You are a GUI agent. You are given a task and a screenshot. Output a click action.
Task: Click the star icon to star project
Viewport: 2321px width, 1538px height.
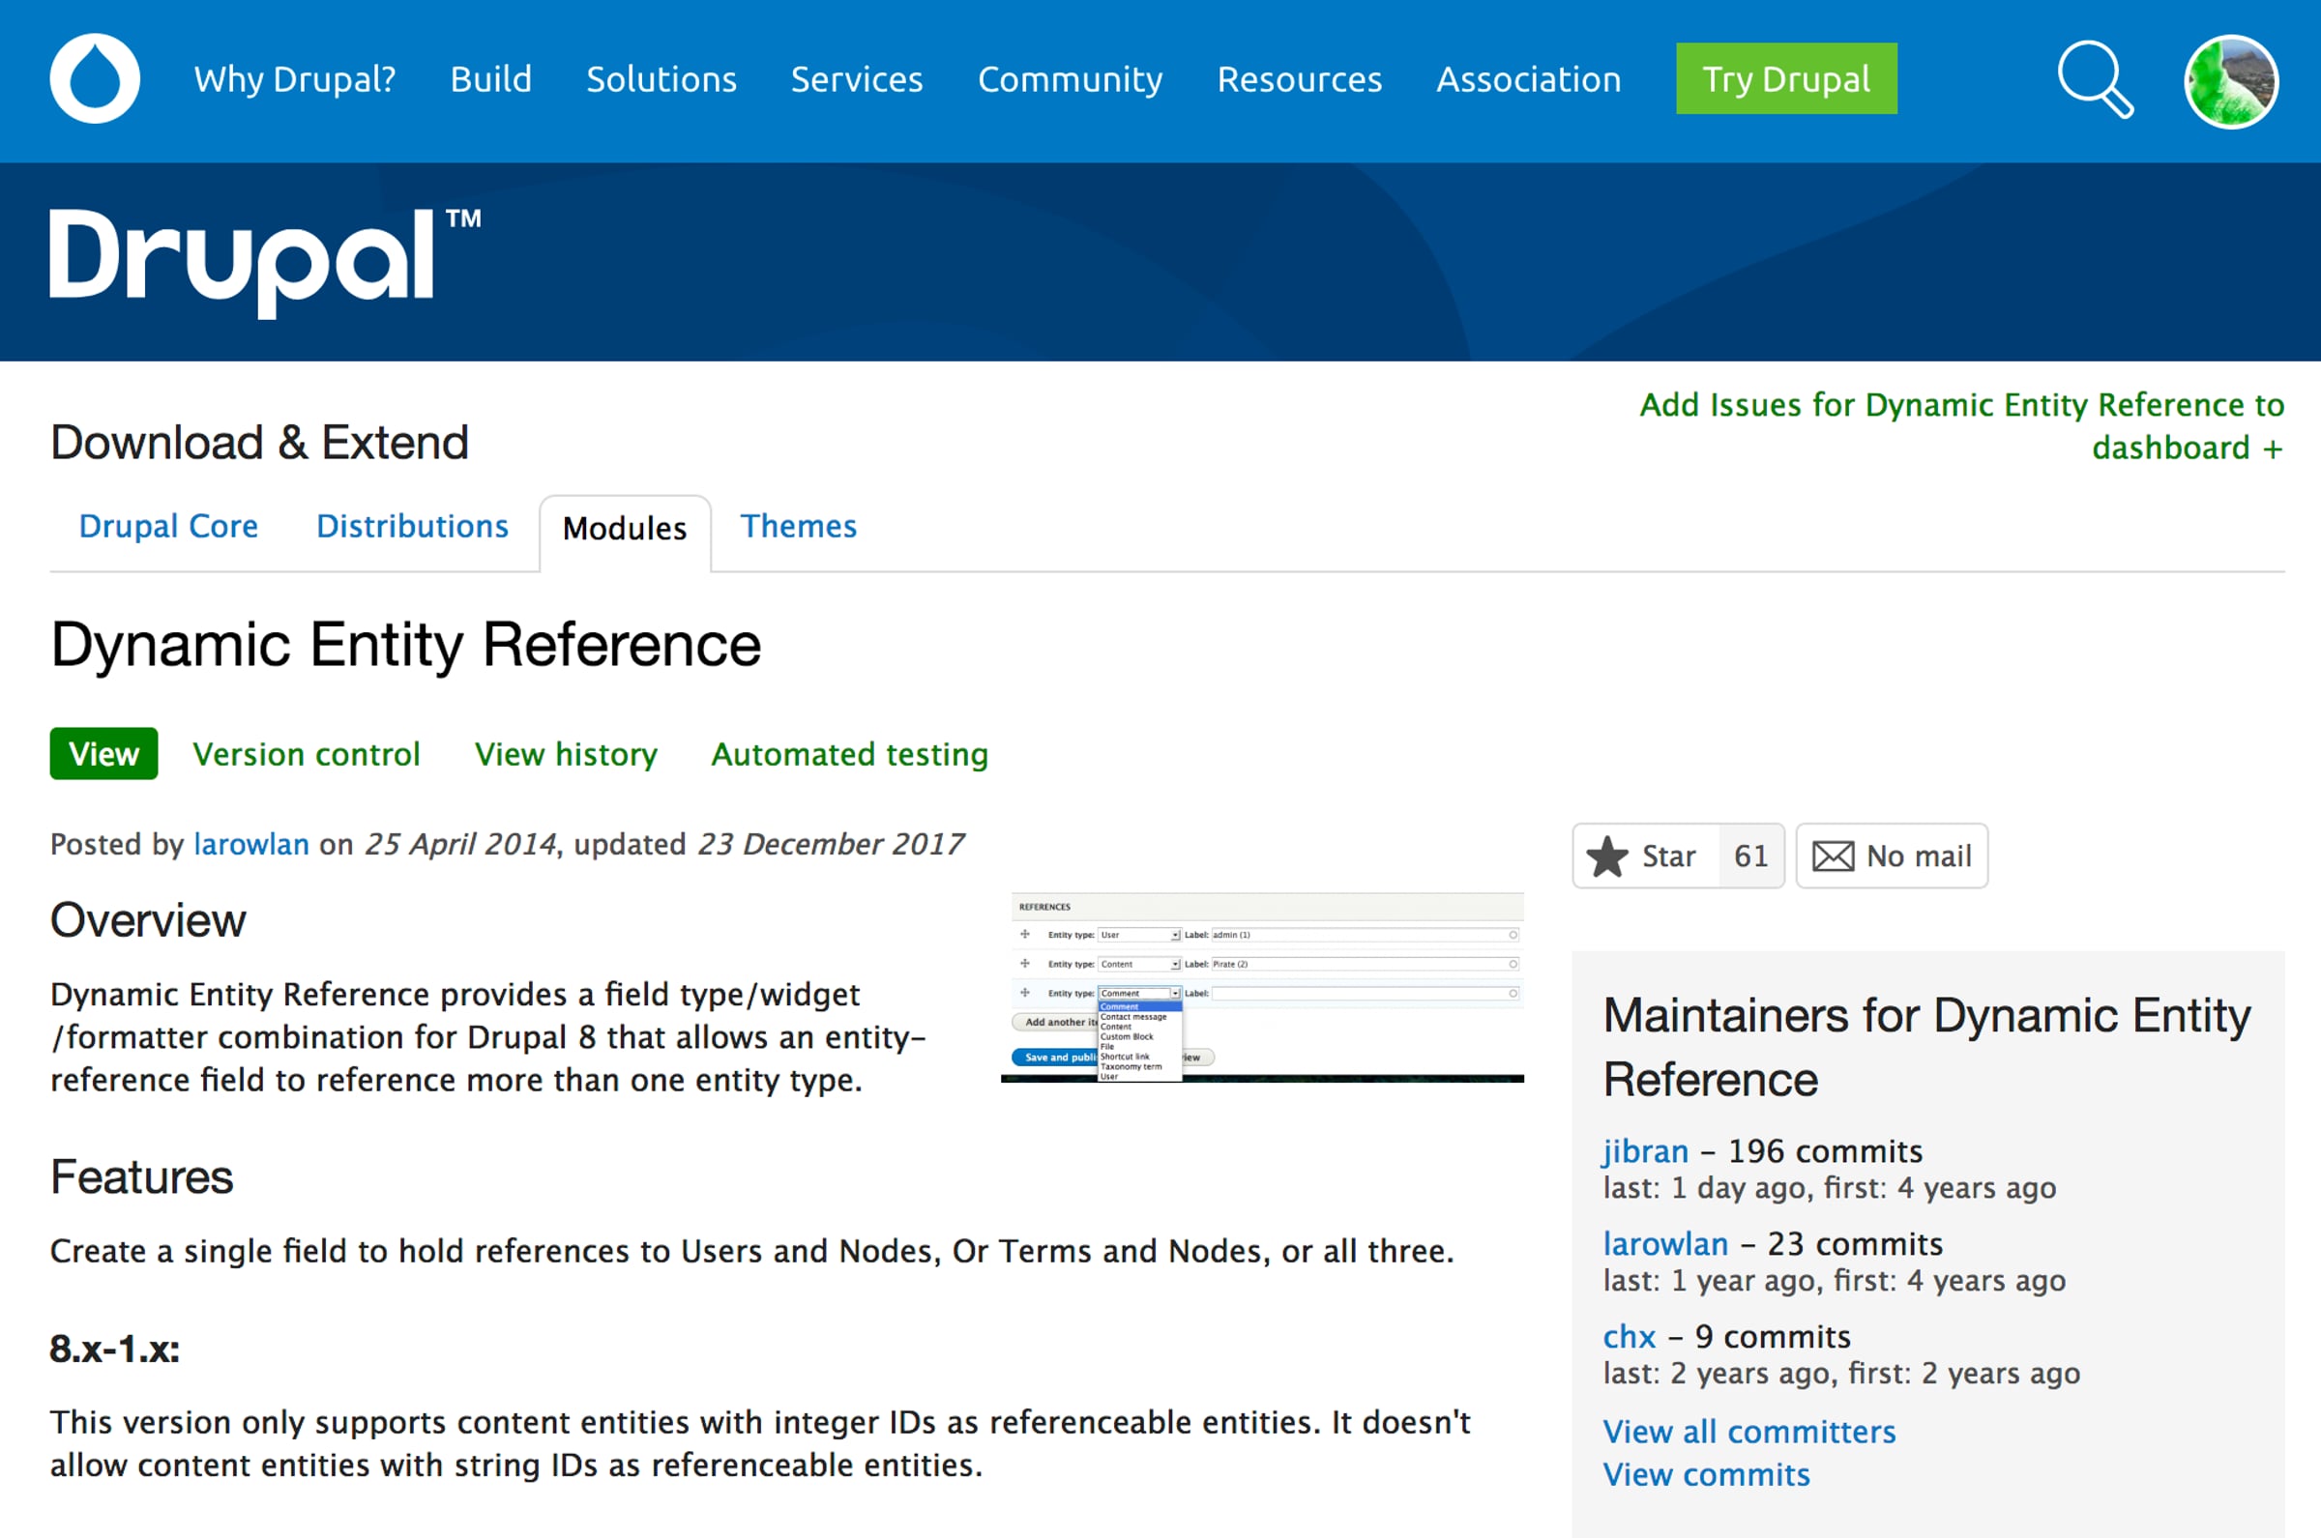click(1607, 856)
